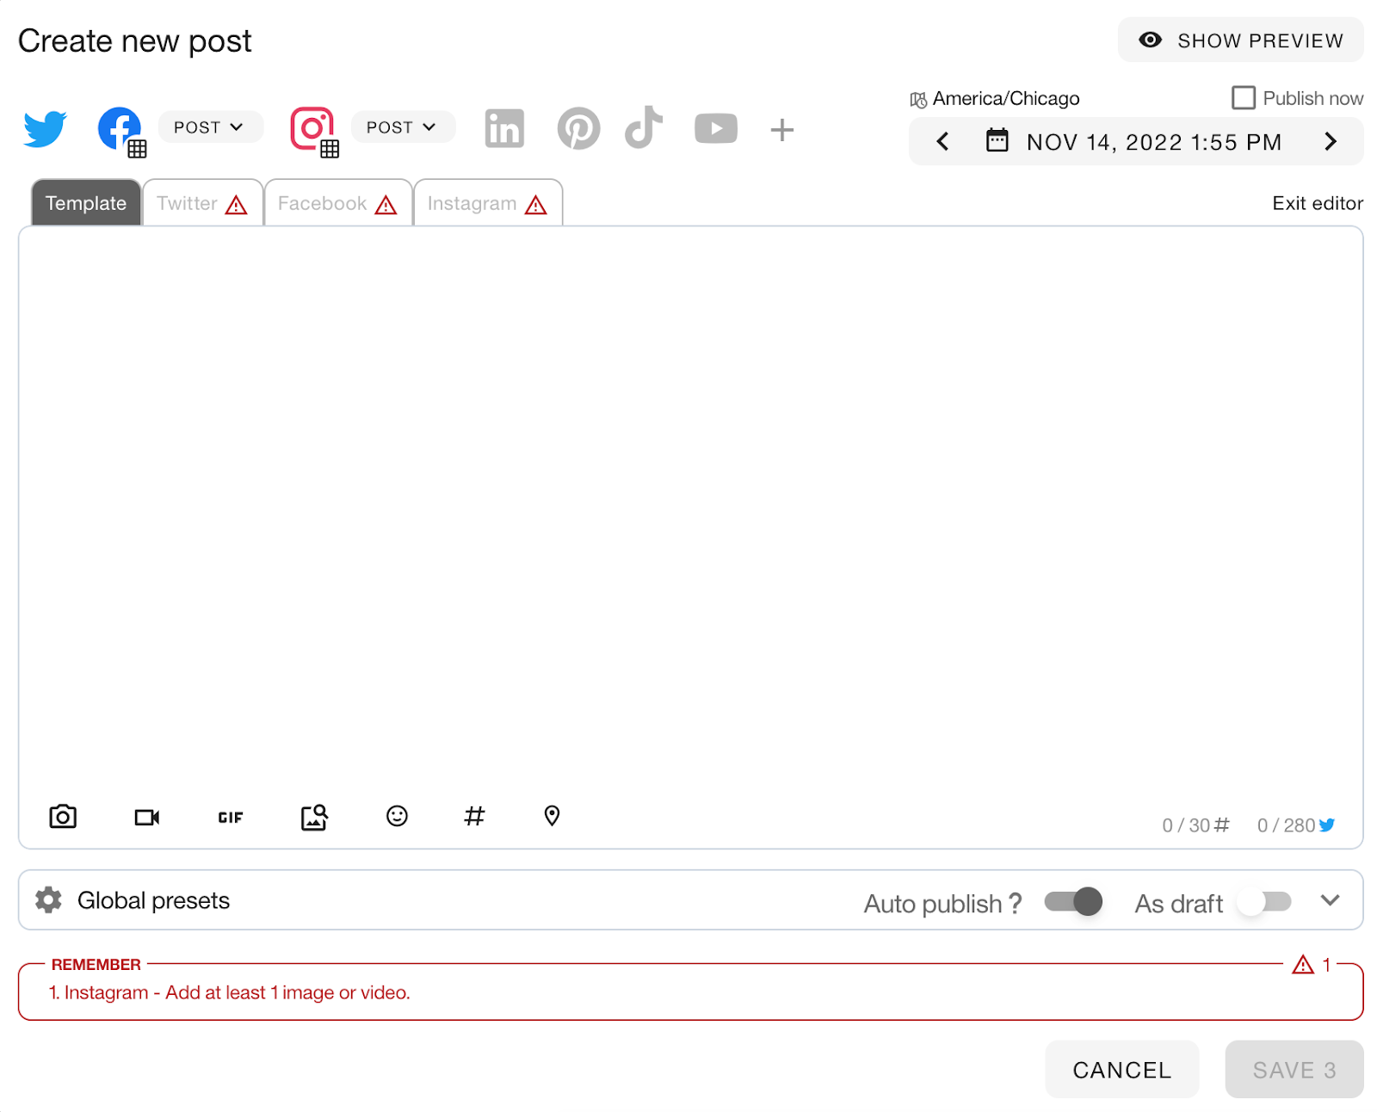Expand the Global presets panel

click(1330, 900)
